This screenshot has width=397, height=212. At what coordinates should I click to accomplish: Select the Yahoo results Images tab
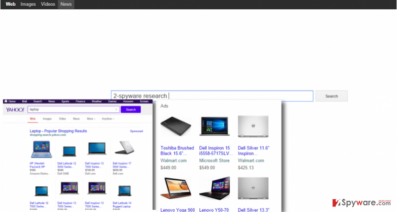pyautogui.click(x=47, y=119)
